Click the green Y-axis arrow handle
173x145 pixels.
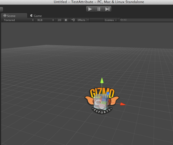click(x=102, y=80)
